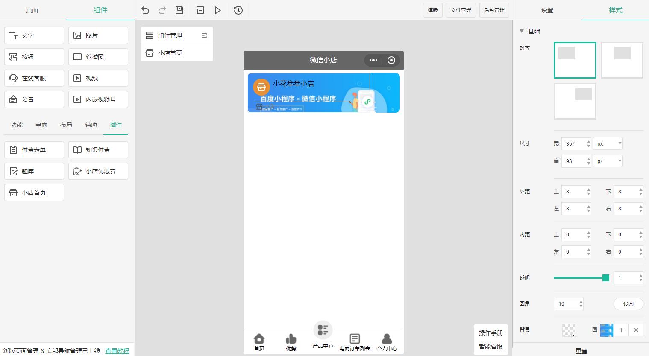649x356 pixels.
Task: Switch to 设置 tab
Action: click(x=547, y=10)
